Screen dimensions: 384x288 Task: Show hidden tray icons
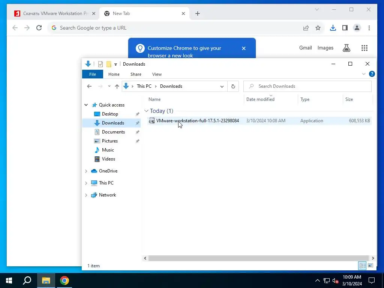317,280
